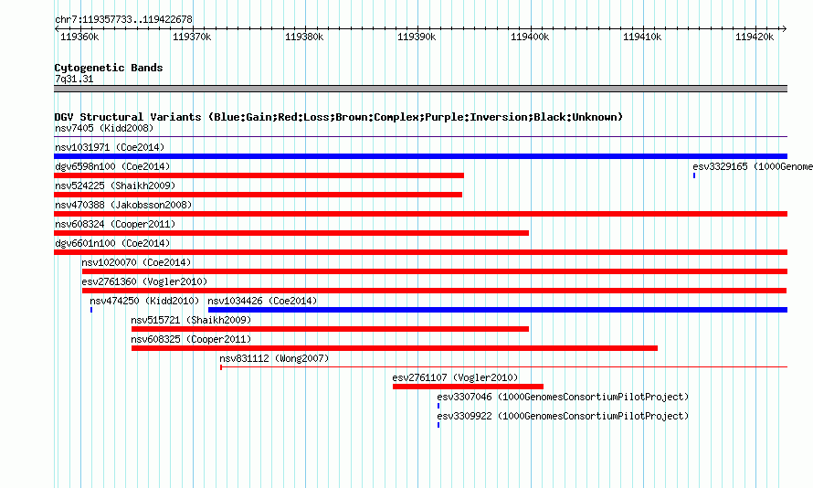Click the small blue esv3329165 marker
The image size is (813, 488).
coord(694,175)
